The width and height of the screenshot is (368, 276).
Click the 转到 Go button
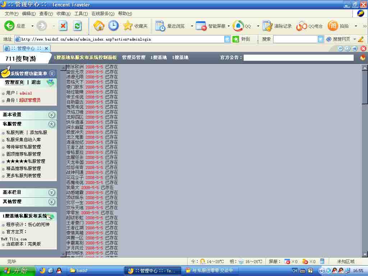pyautogui.click(x=241, y=39)
